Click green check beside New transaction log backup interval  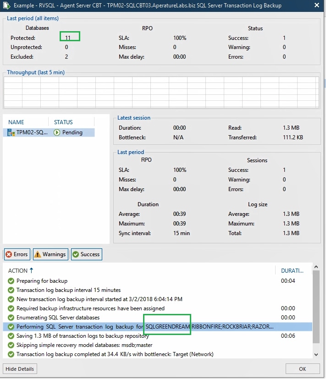point(11,299)
